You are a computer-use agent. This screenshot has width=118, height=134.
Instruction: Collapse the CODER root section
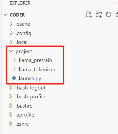(6, 15)
